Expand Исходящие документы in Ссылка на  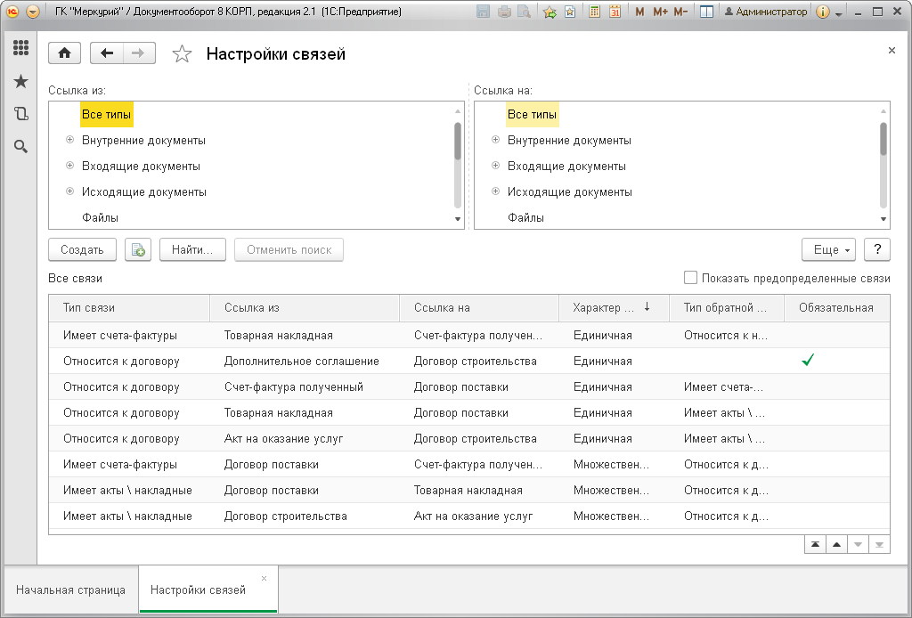coord(495,191)
